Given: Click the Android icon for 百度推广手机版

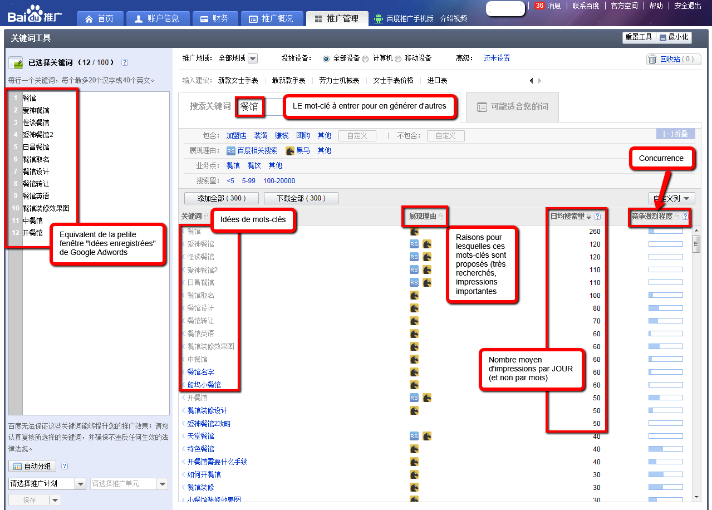Looking at the screenshot, I should [x=379, y=18].
